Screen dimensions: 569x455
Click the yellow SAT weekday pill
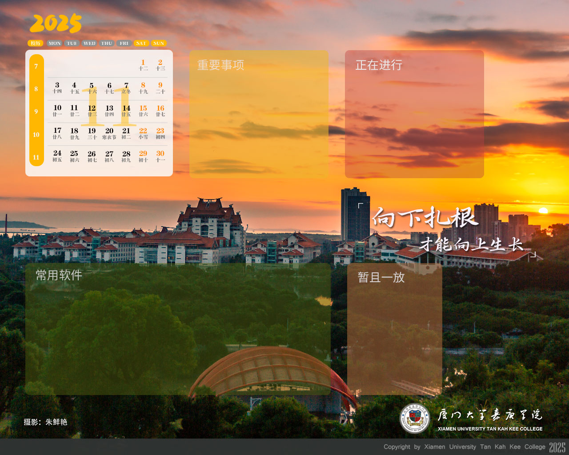[x=141, y=43]
